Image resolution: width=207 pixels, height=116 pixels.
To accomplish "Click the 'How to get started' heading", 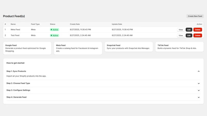I will [15, 63].
